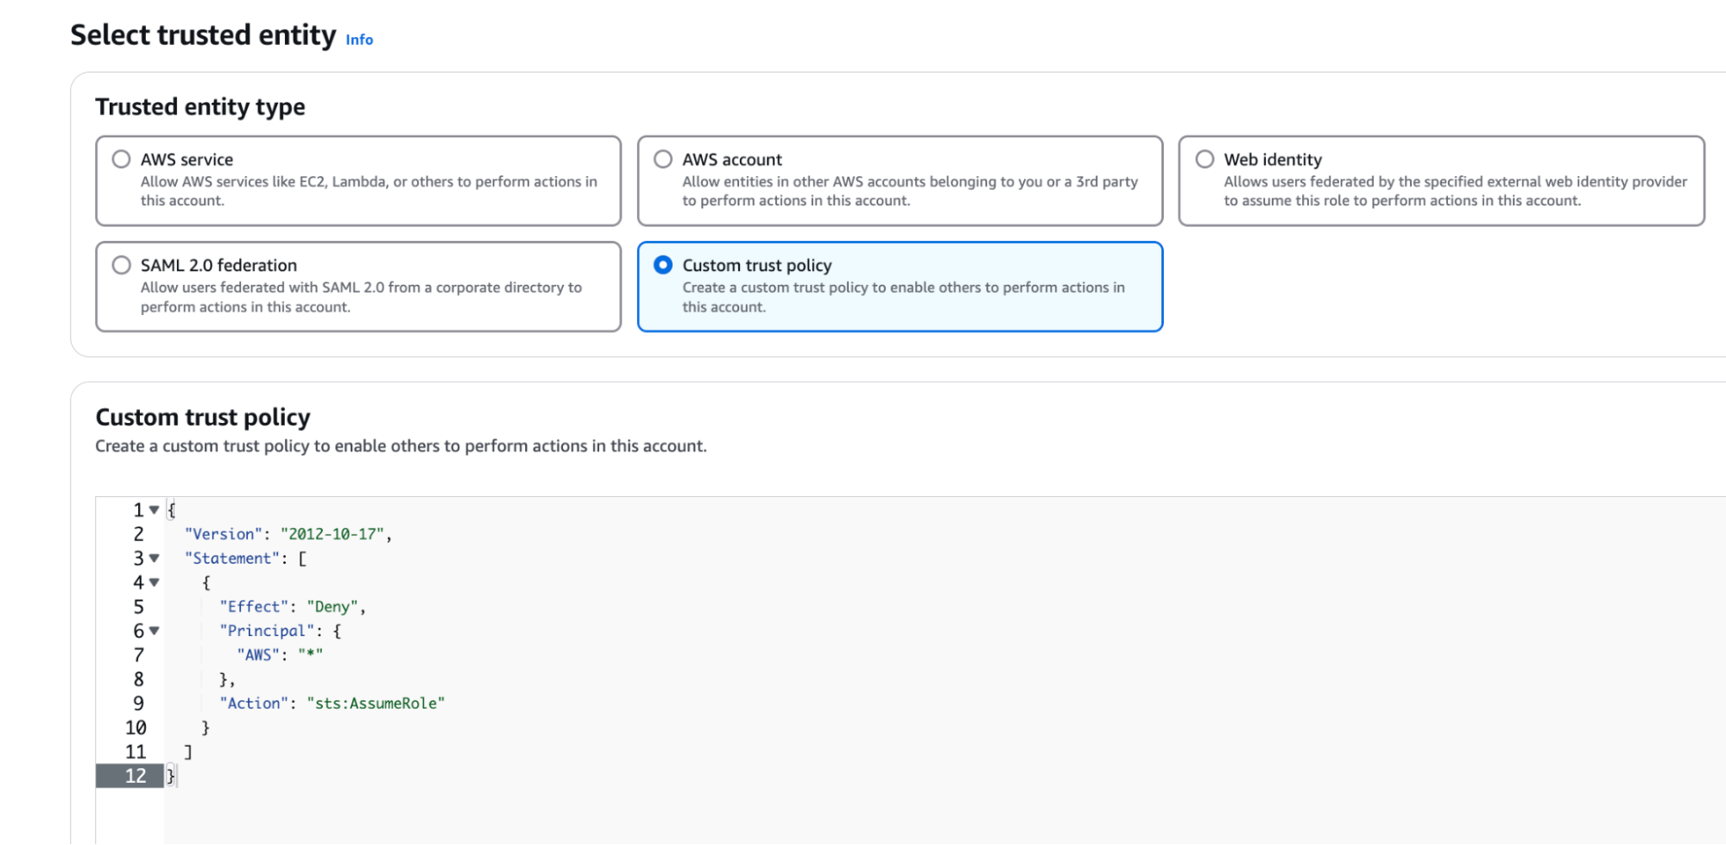1726x845 pixels.
Task: Select the AWS service radio button
Action: click(x=122, y=160)
